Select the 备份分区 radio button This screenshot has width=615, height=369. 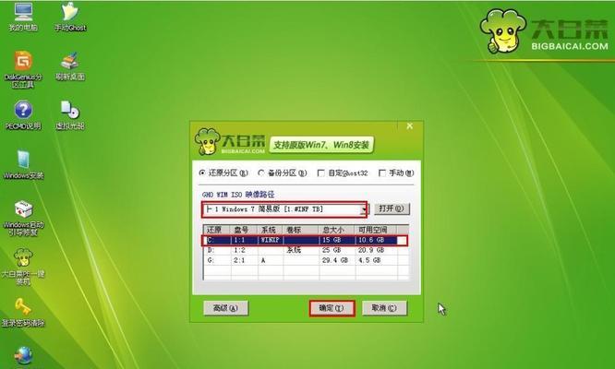(x=261, y=173)
